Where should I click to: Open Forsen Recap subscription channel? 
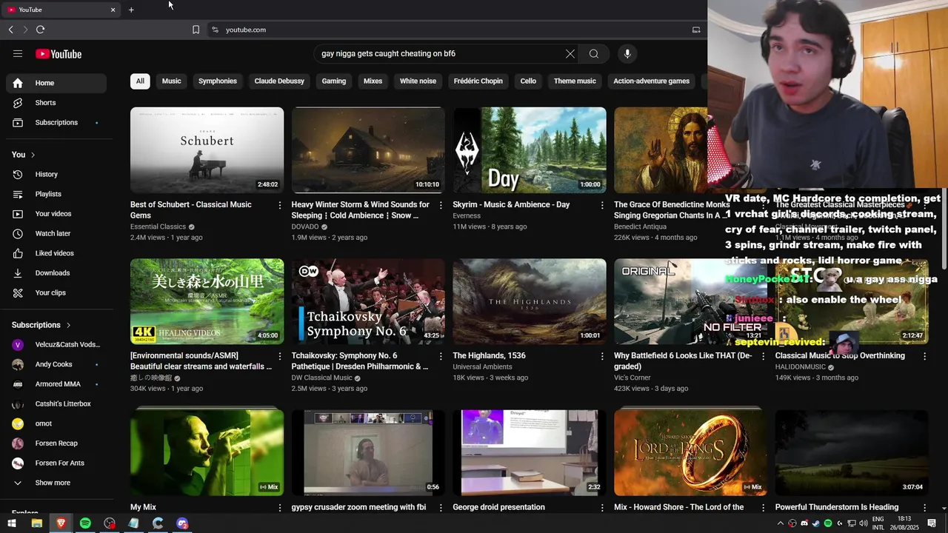pos(56,443)
